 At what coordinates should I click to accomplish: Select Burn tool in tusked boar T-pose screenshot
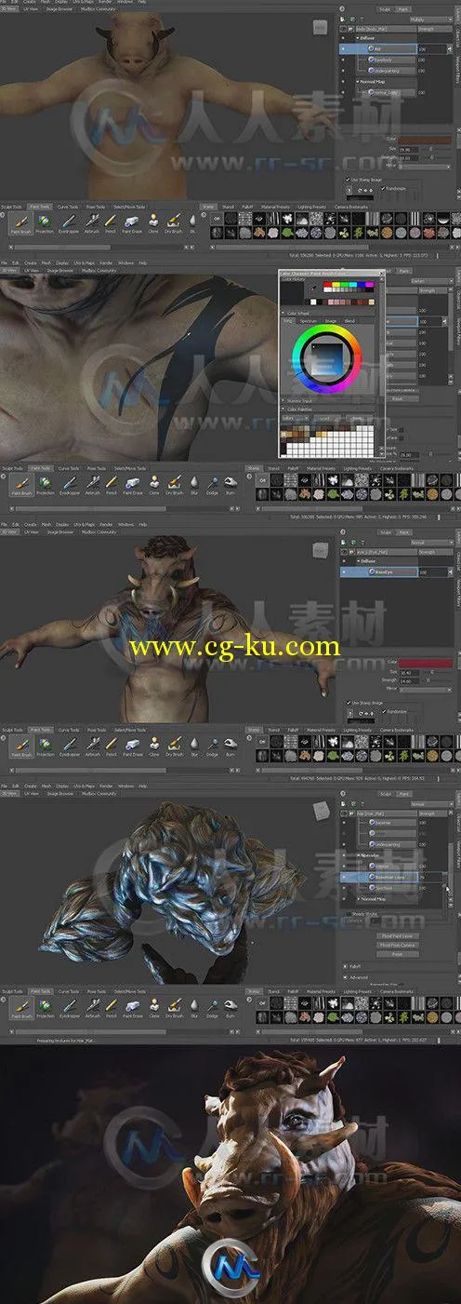(x=230, y=745)
